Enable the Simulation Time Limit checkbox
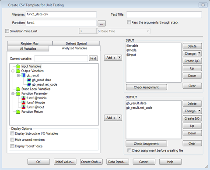 click(7, 31)
